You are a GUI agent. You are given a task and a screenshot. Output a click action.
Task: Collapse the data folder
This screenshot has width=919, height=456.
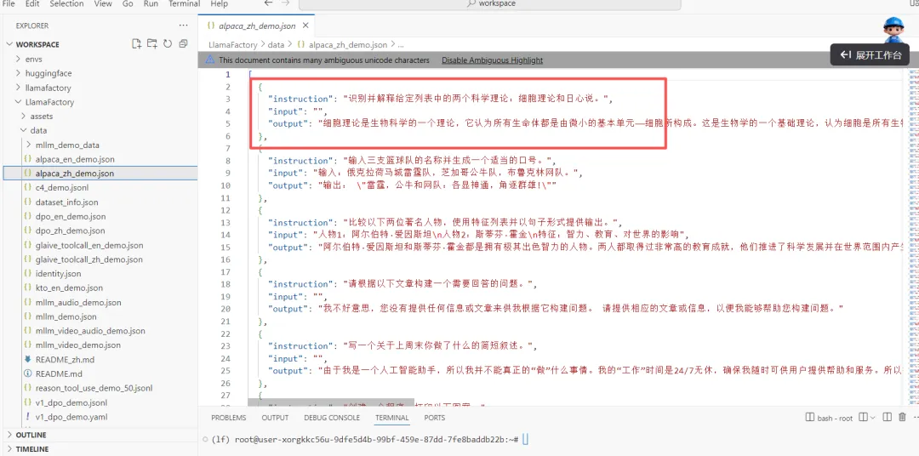38,131
